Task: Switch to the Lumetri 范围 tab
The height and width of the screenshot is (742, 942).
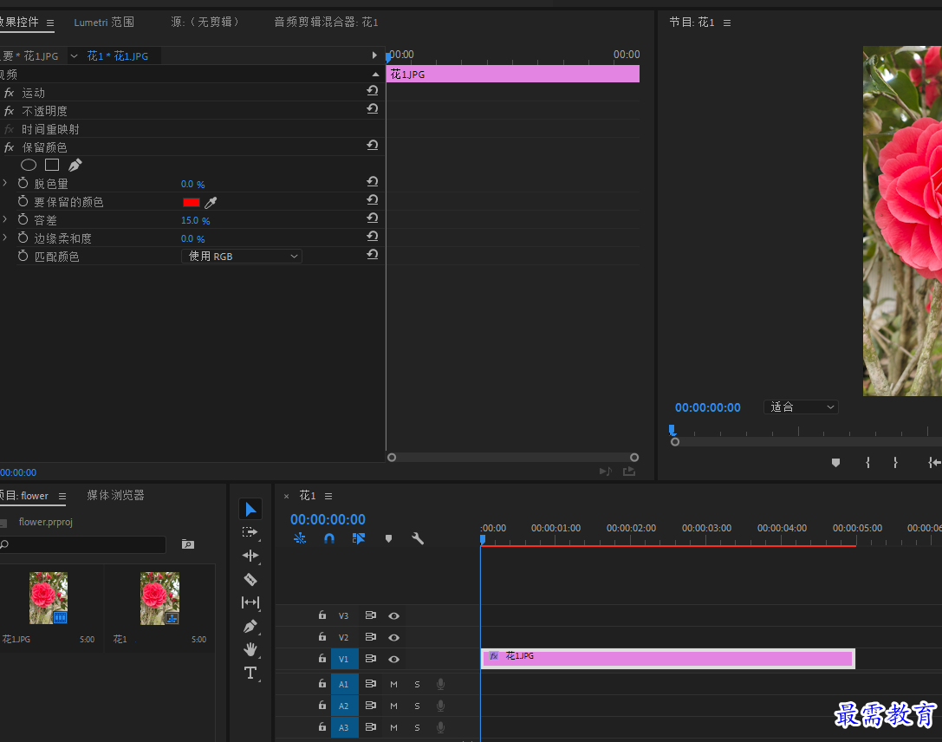Action: pos(104,23)
